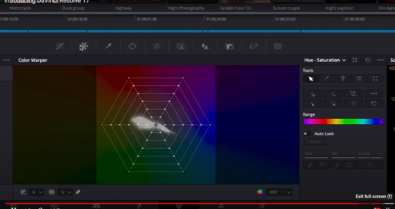Open the Sizing palette icon
The image size is (395, 209).
coord(254,47)
